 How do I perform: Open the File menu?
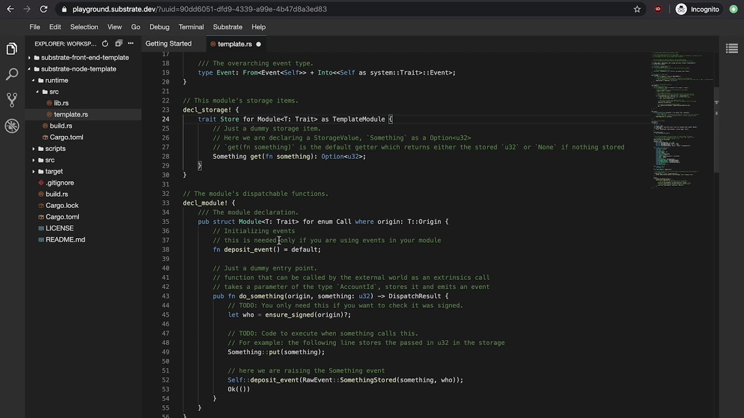(x=35, y=27)
